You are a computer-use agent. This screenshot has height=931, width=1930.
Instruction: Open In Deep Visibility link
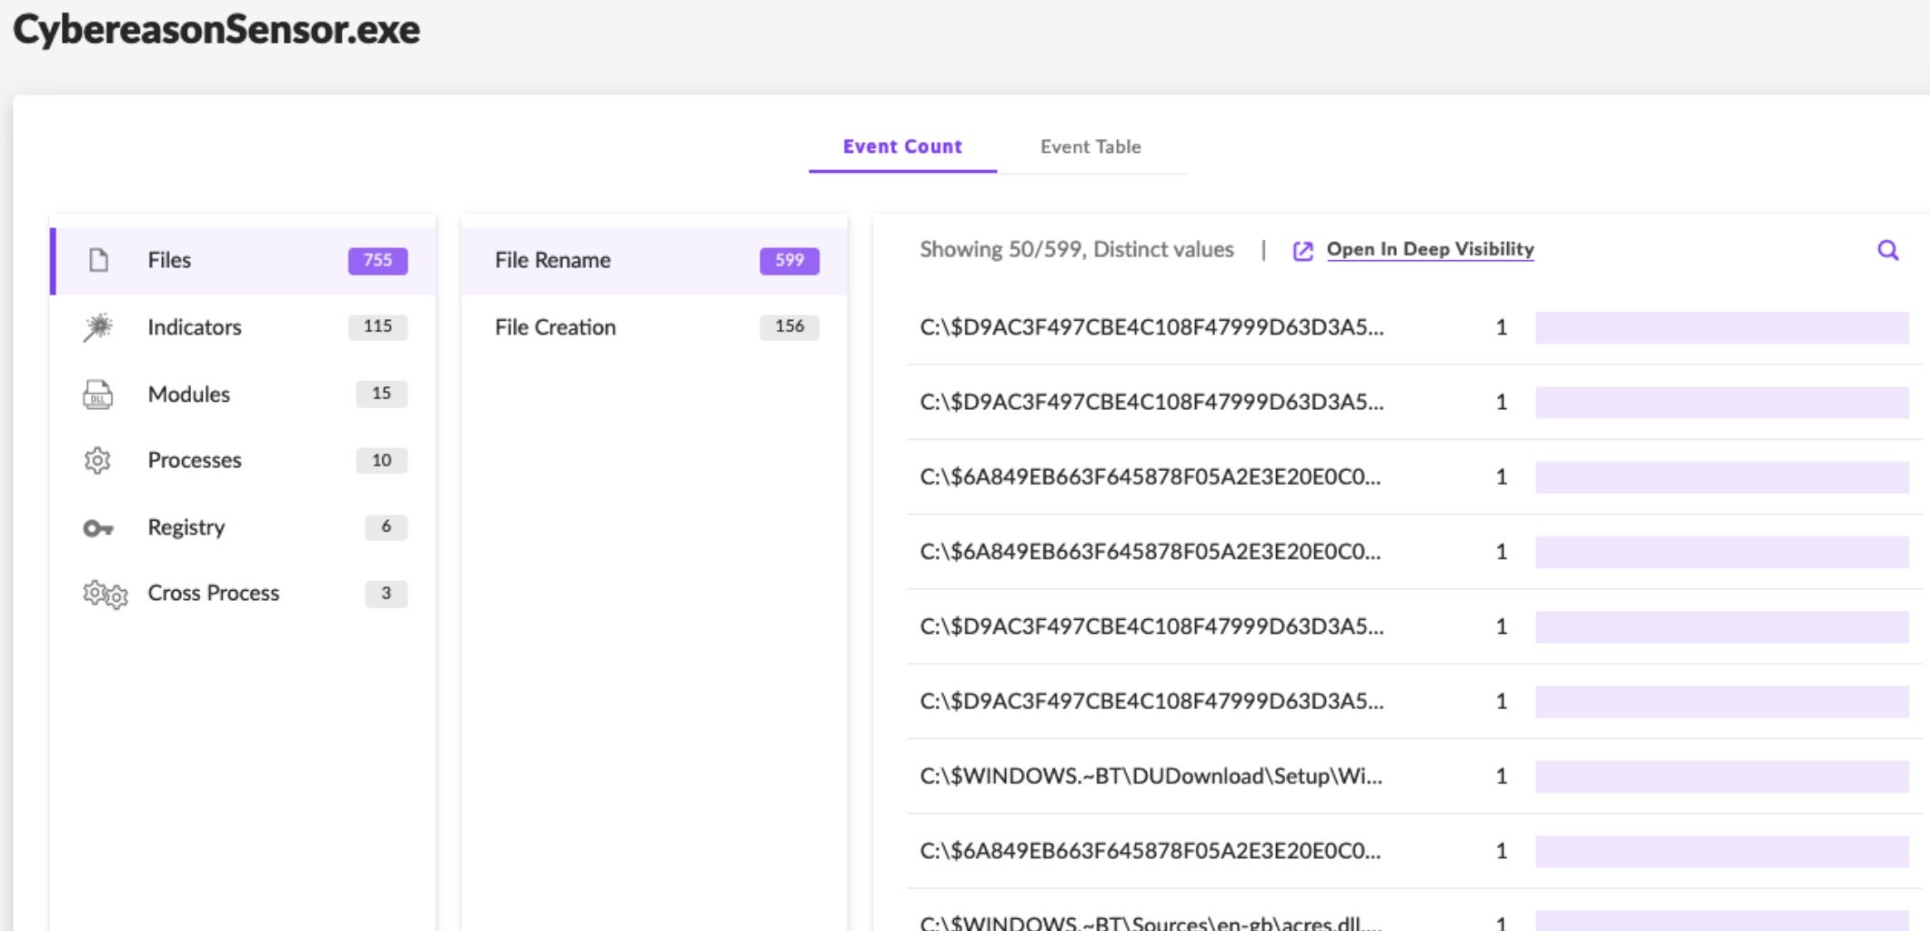click(x=1429, y=249)
